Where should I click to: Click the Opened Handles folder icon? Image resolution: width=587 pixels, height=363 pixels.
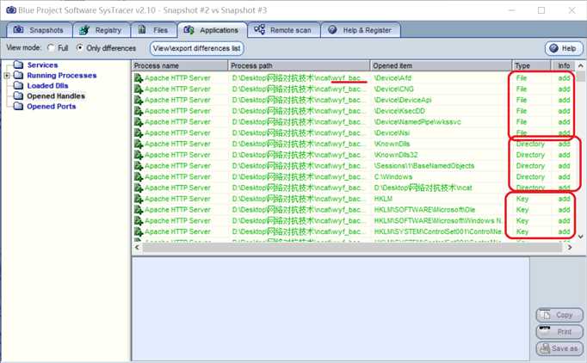pos(18,95)
